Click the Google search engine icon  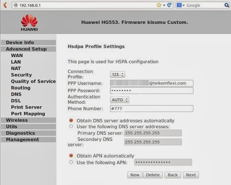coord(179,5)
